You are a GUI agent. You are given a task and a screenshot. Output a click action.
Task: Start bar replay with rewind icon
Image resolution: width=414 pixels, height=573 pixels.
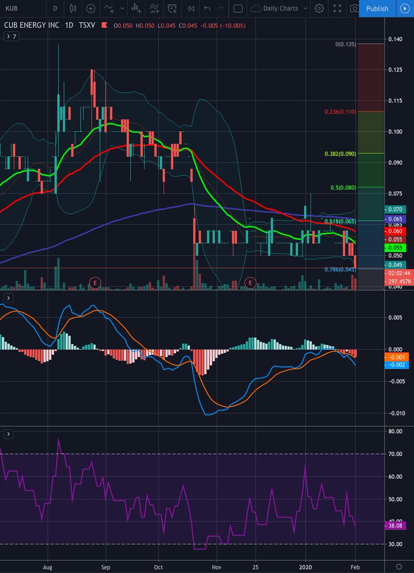[190, 8]
